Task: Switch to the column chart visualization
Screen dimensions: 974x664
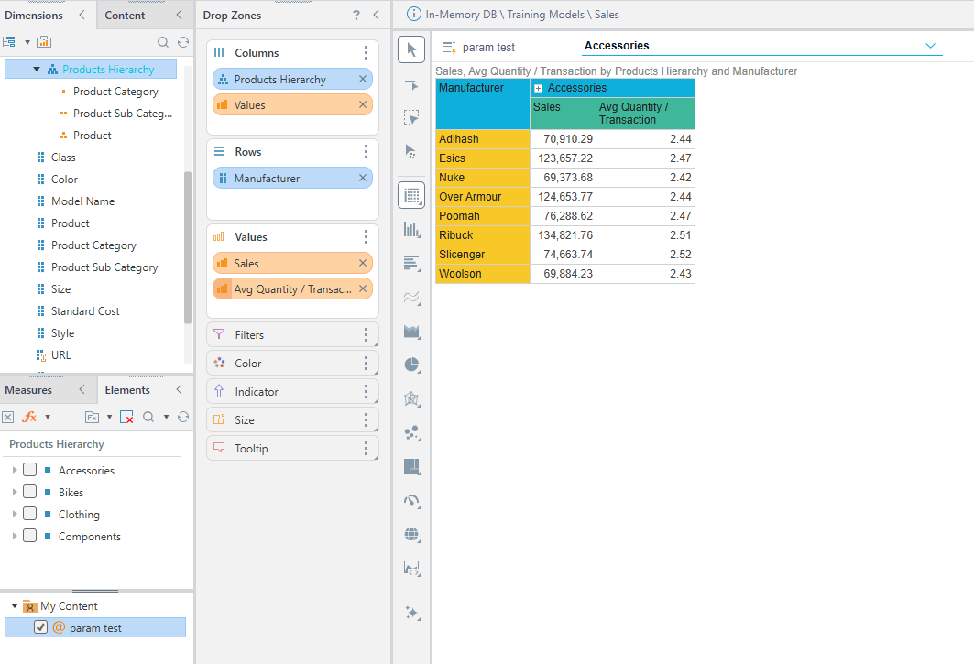Action: pyautogui.click(x=411, y=230)
